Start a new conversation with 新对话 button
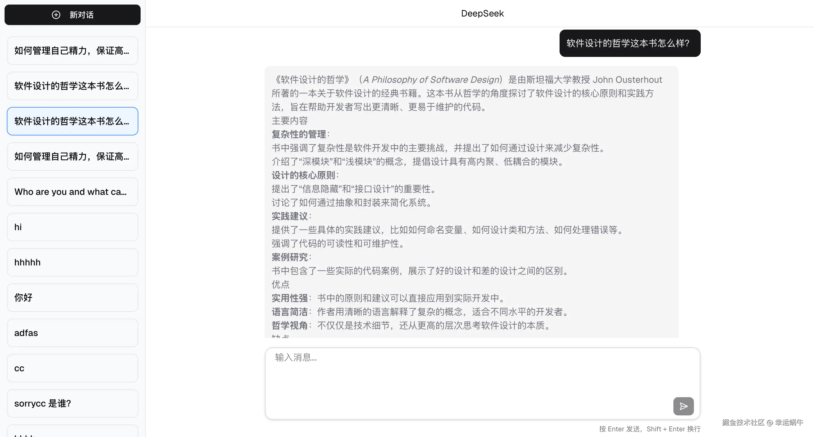814x437 pixels. pyautogui.click(x=81, y=15)
